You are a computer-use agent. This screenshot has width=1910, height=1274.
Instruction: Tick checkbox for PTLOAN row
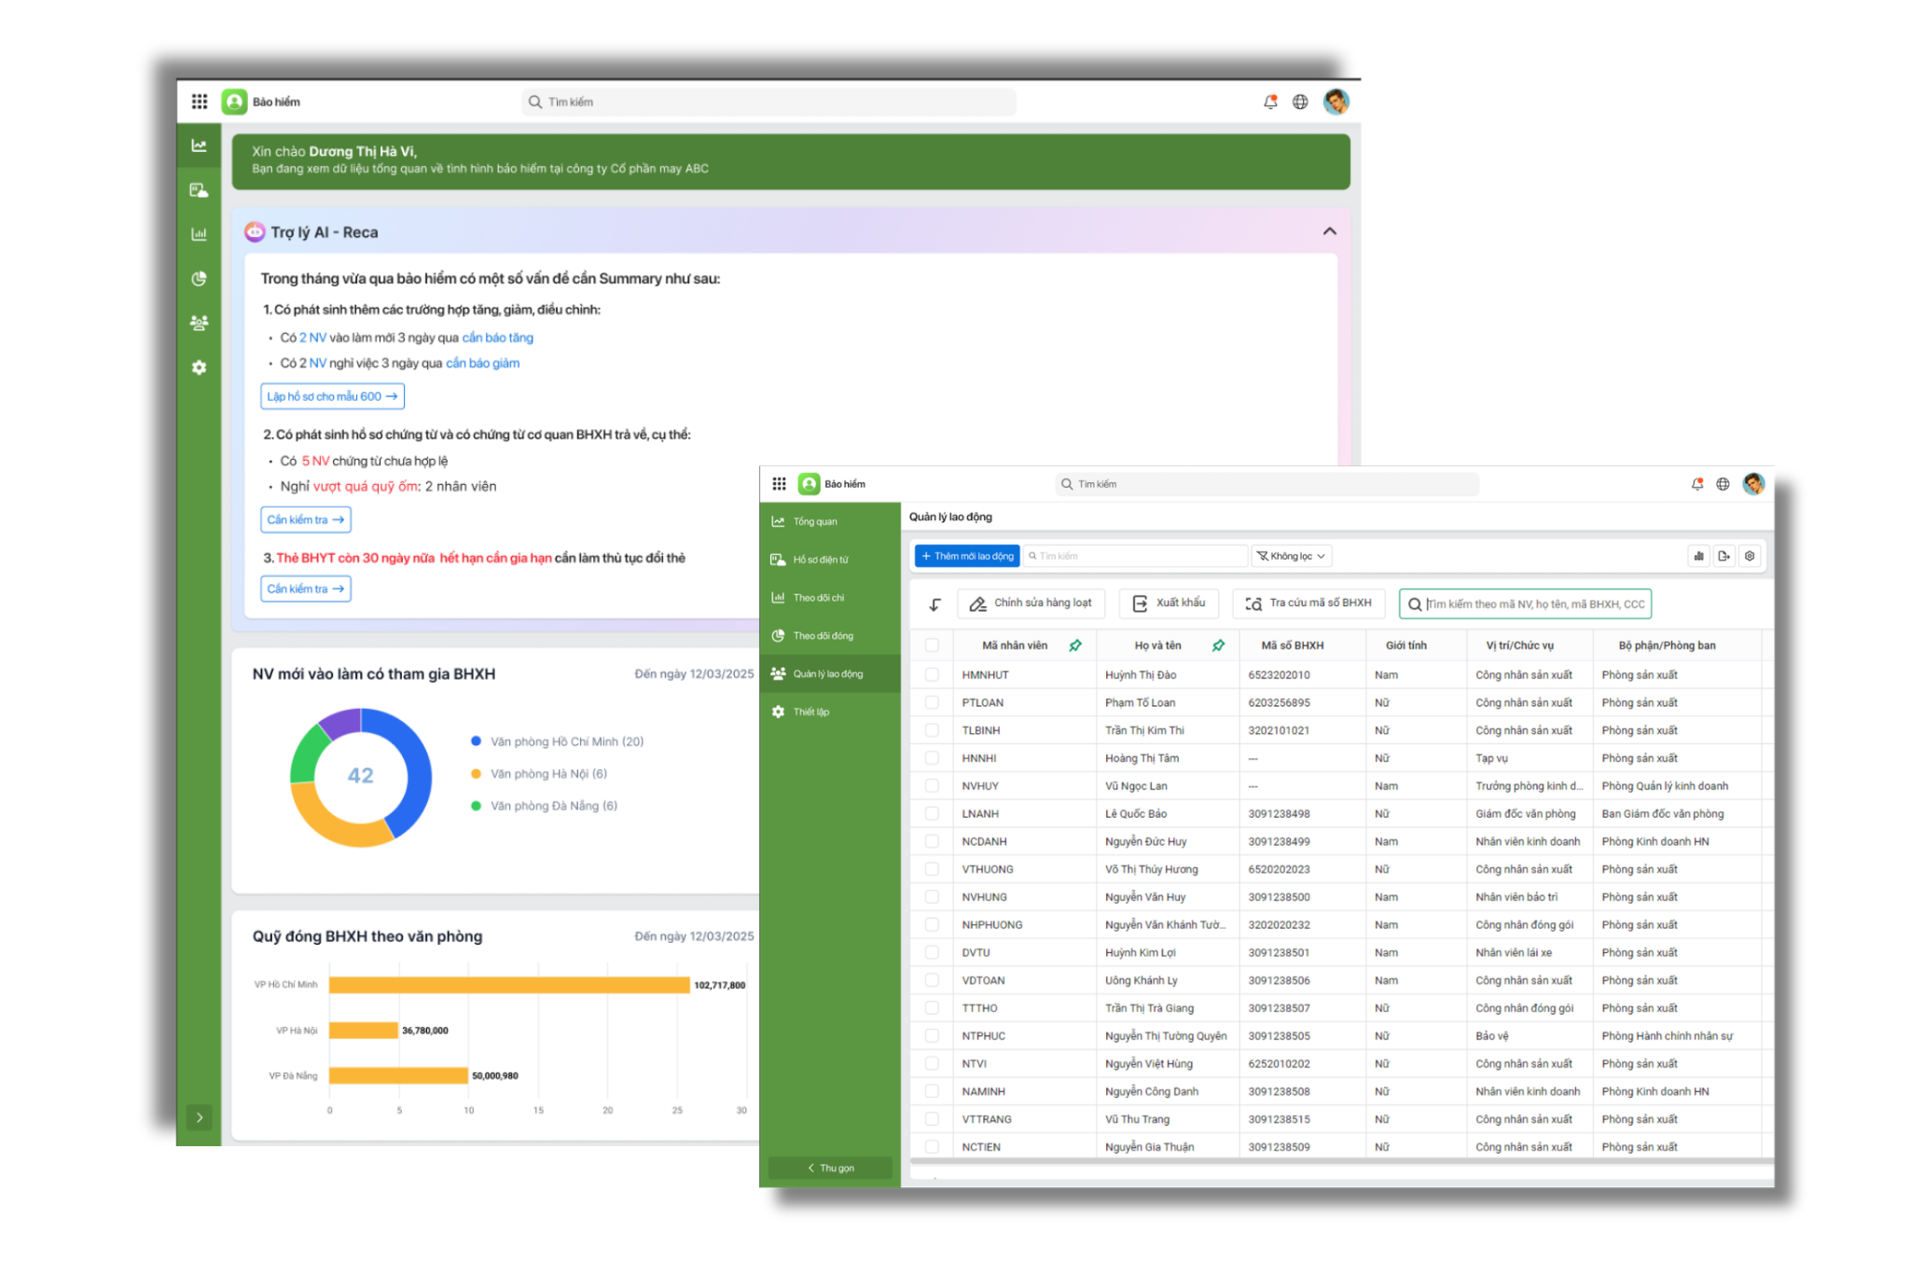(932, 702)
